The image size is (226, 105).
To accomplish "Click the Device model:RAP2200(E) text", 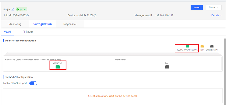I will click(82, 15).
